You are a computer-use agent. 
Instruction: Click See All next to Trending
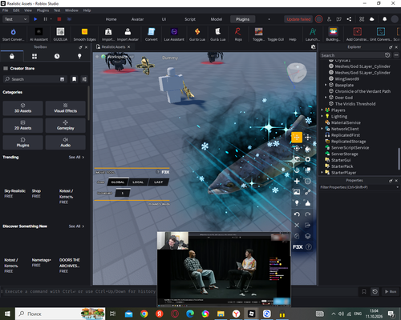[76, 157]
